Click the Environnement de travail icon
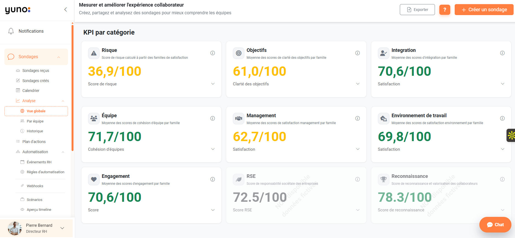This screenshot has height=238, width=515. coord(384,119)
